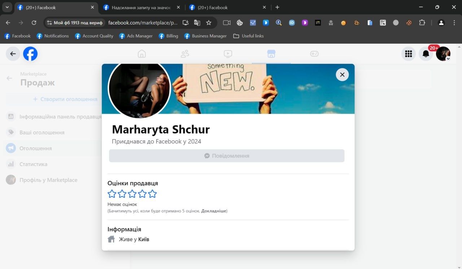Click the first seller rating star

[112, 194]
